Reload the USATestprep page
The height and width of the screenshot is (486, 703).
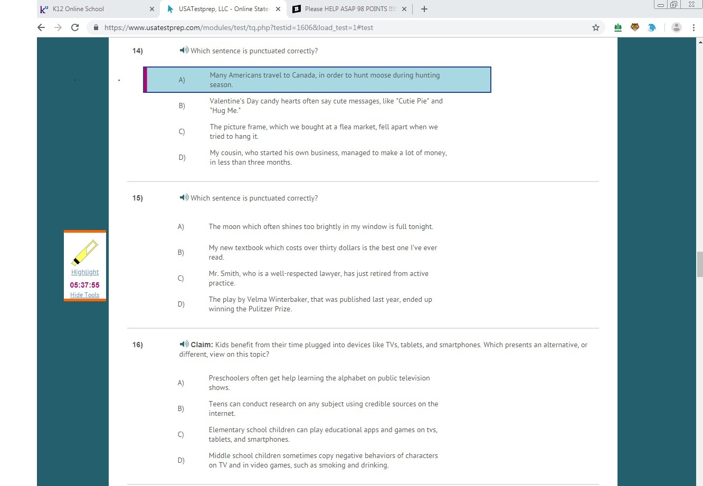tap(75, 27)
